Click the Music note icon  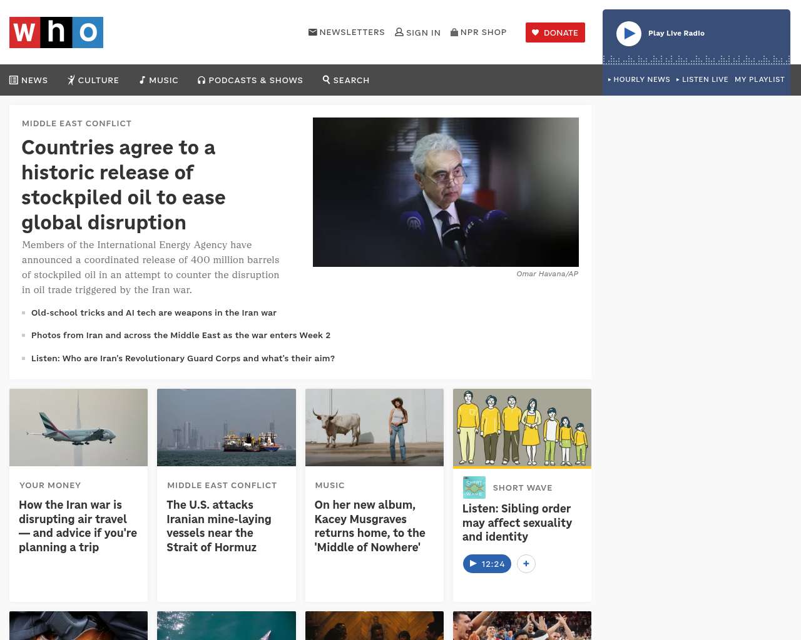[143, 80]
